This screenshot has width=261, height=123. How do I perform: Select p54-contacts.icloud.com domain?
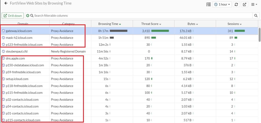(x=22, y=106)
